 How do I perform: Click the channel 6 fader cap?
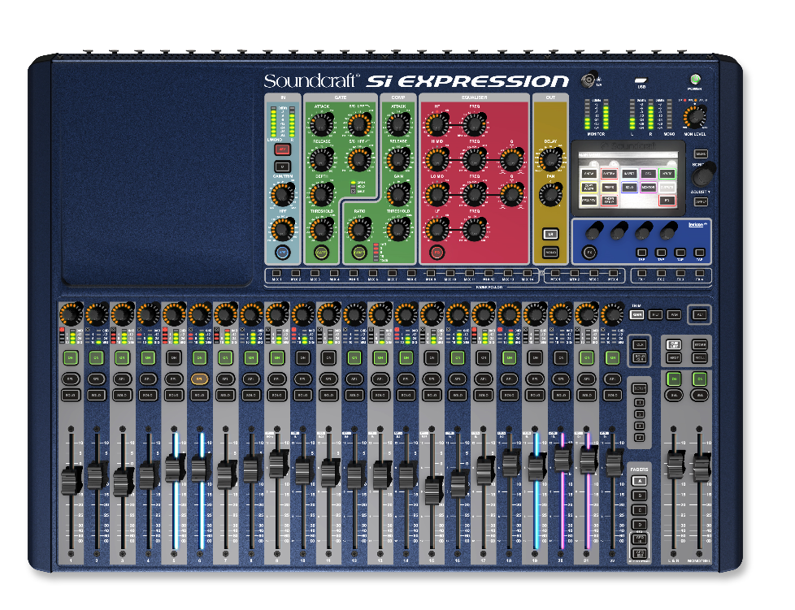[199, 469]
